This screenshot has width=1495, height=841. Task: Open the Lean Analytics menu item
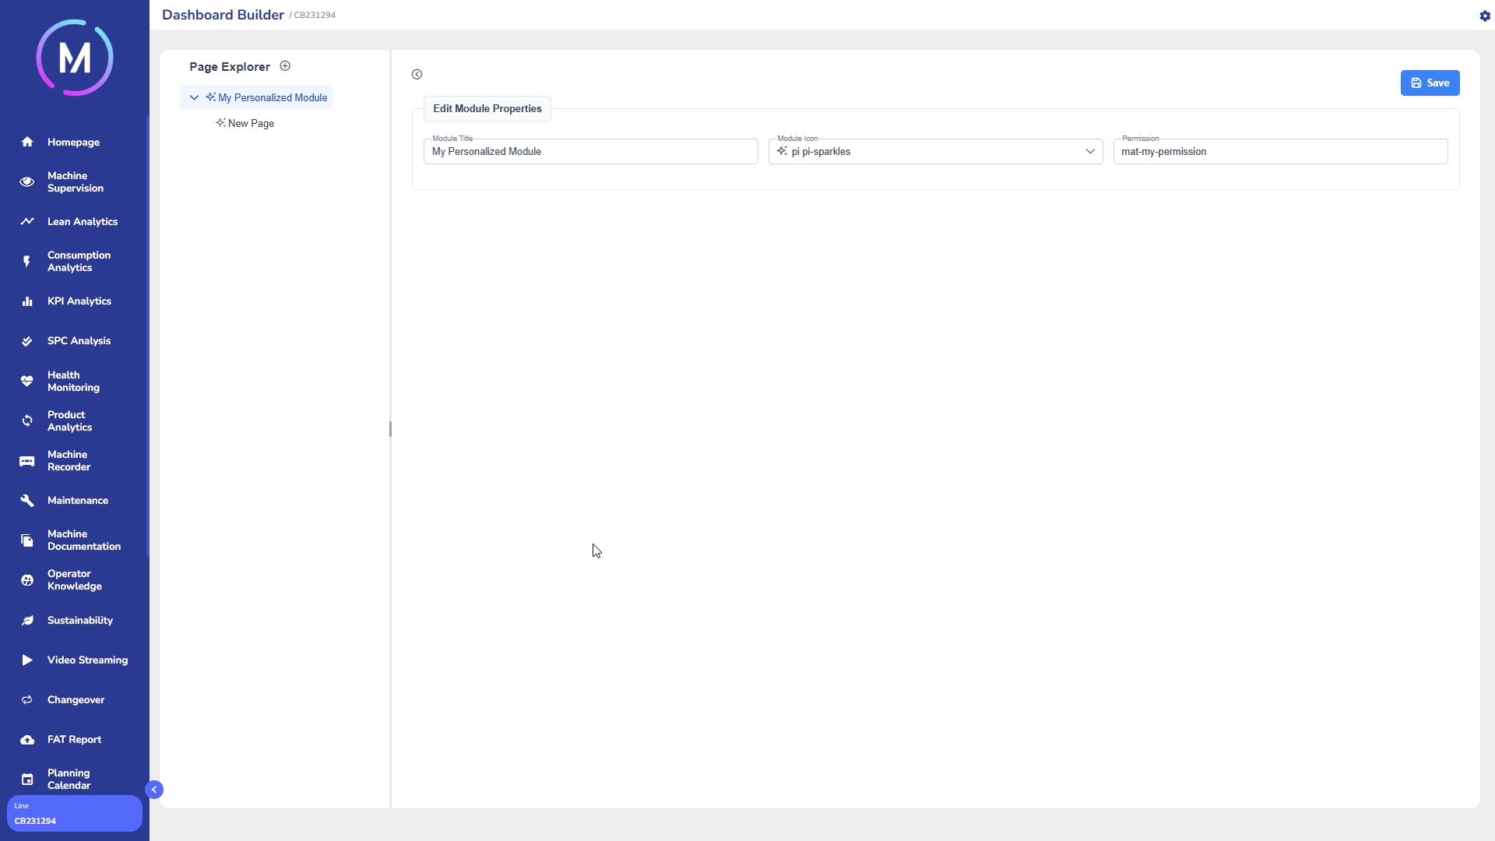82,222
